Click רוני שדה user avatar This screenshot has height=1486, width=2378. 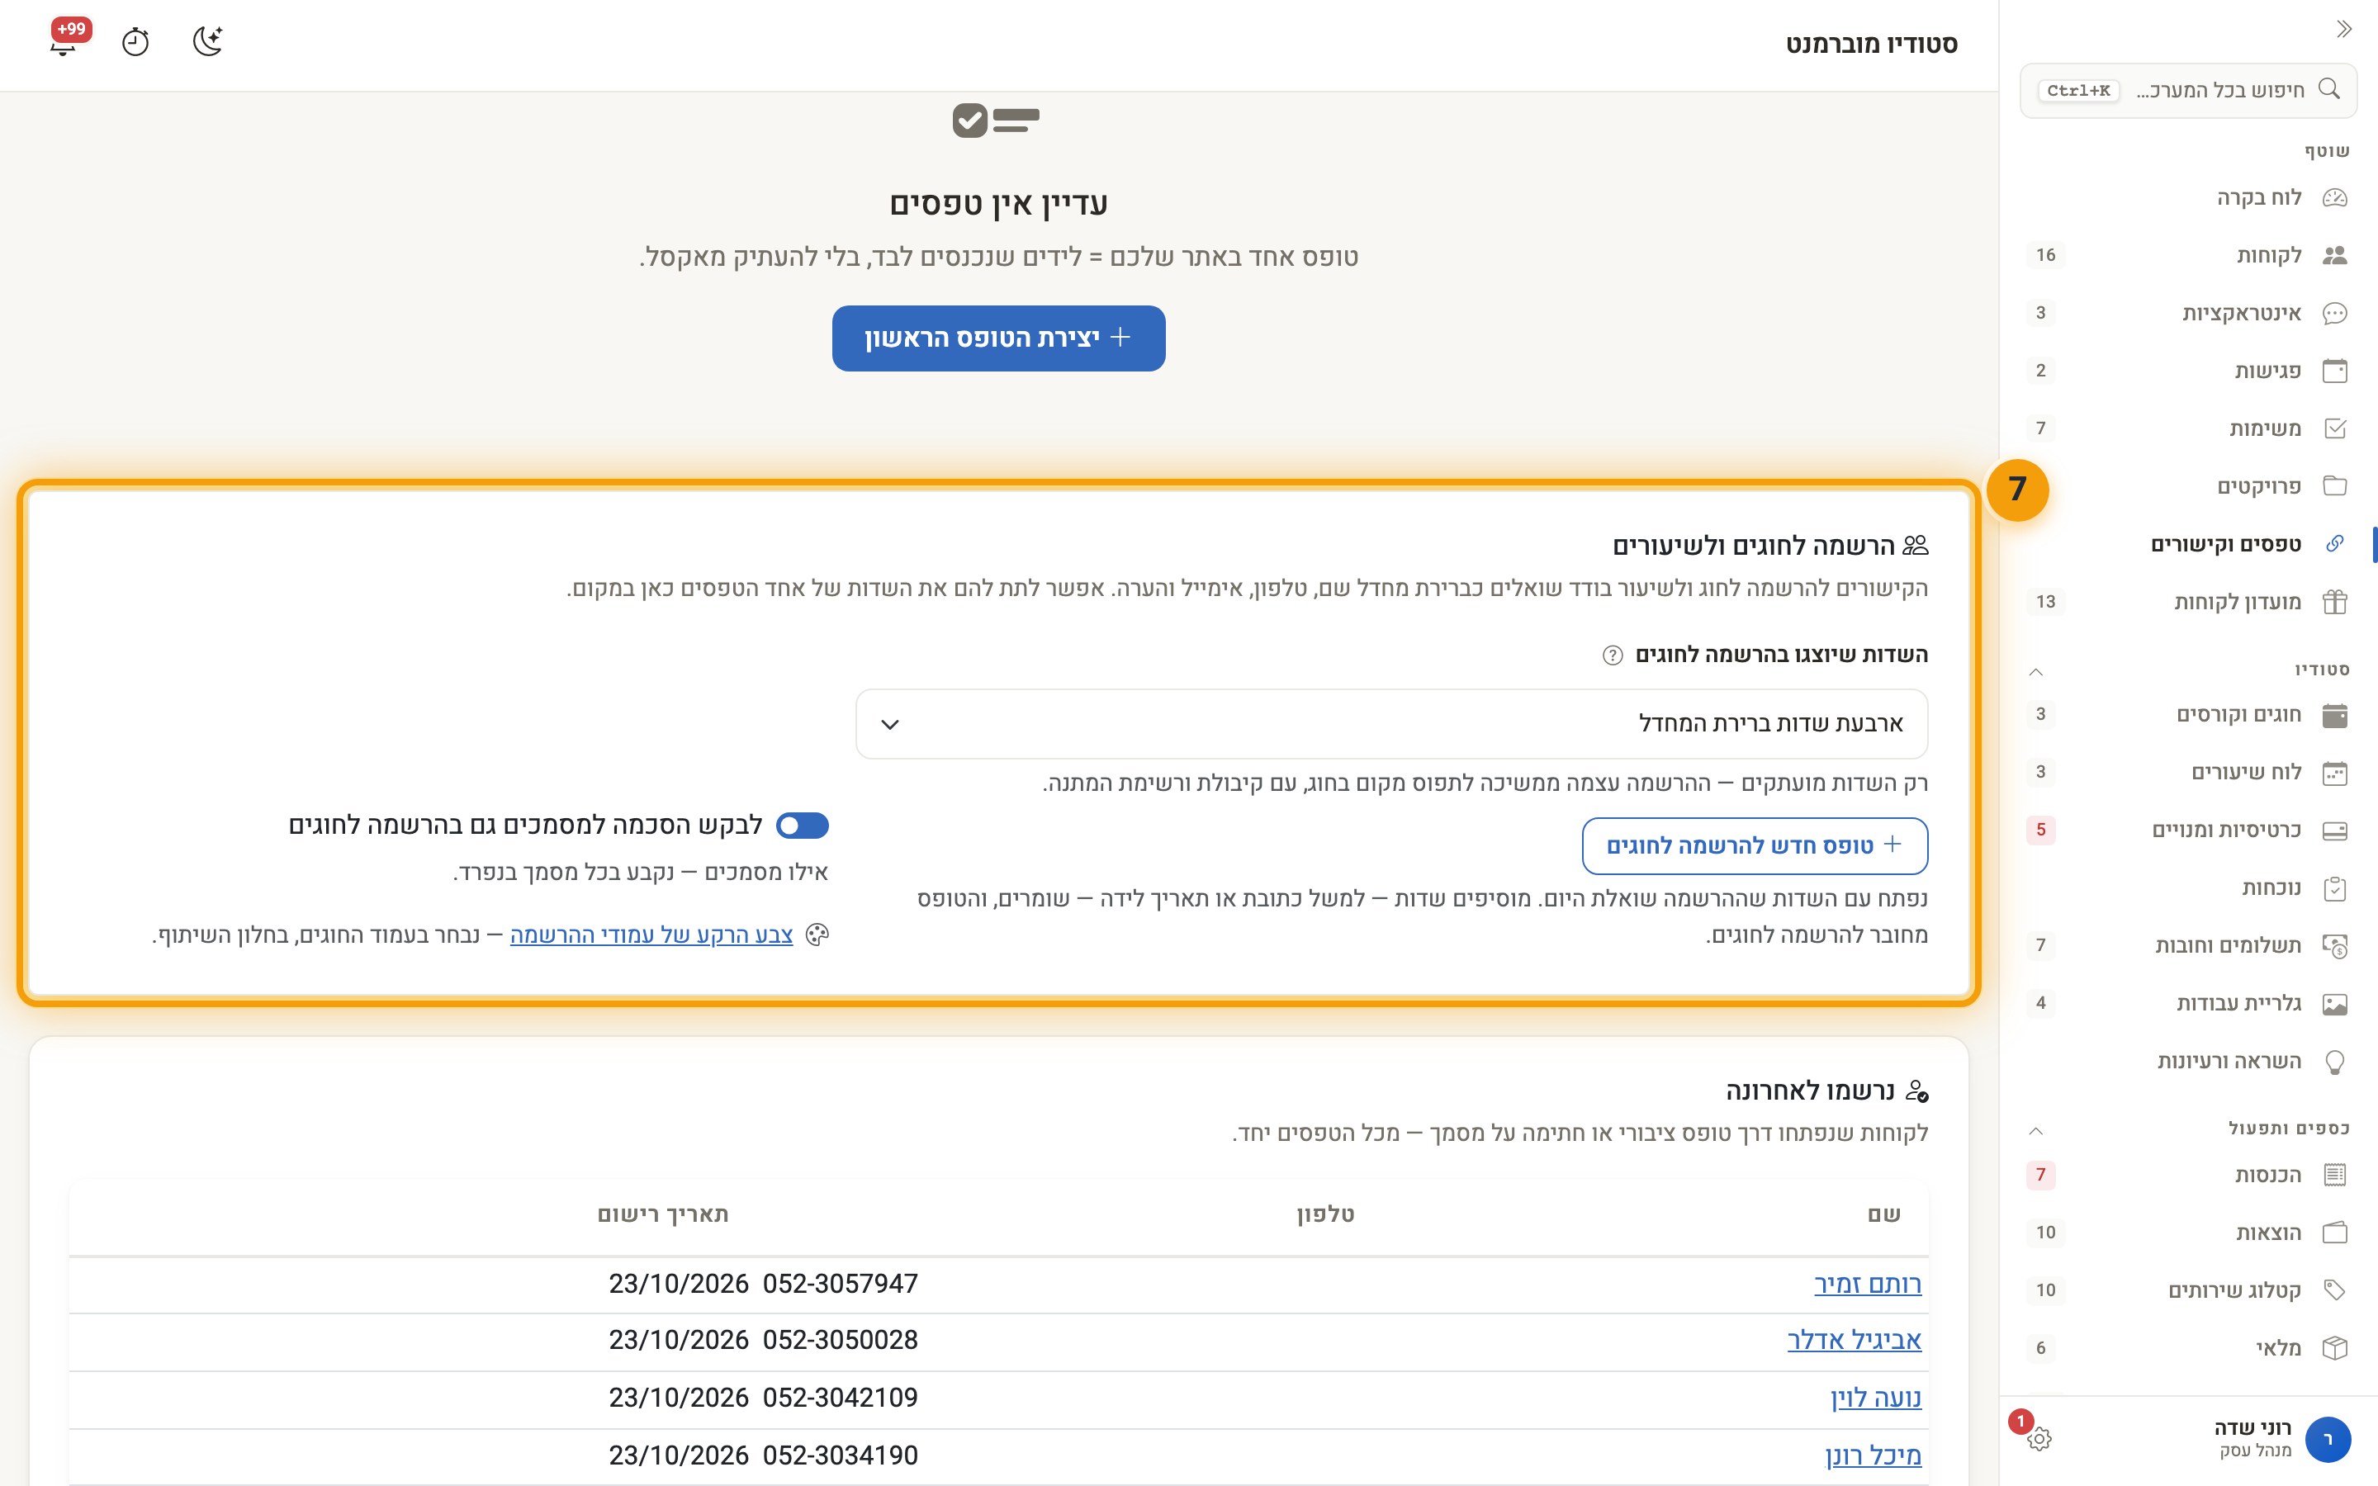pyautogui.click(x=2327, y=1439)
